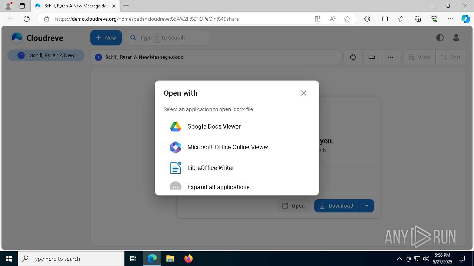474x266 pixels.
Task: Open Copilot sidebar
Action: pyautogui.click(x=465, y=19)
